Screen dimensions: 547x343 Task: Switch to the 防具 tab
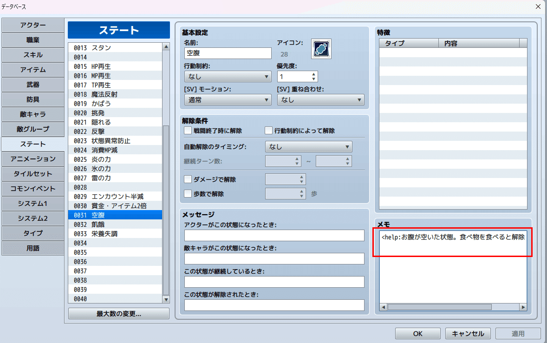click(x=33, y=99)
